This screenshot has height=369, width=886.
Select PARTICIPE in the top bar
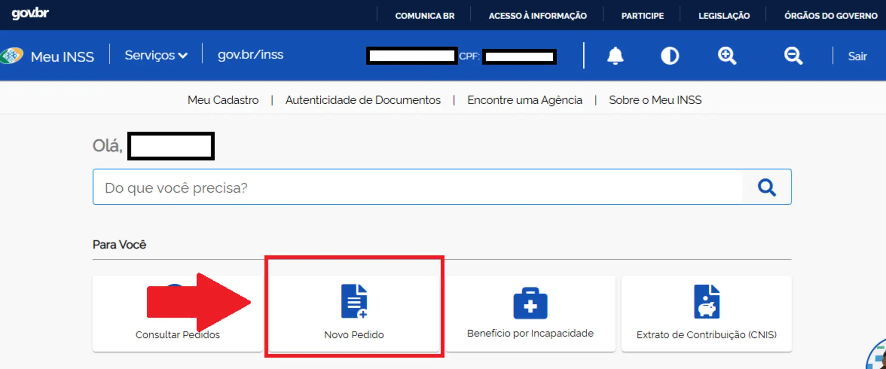pyautogui.click(x=642, y=16)
